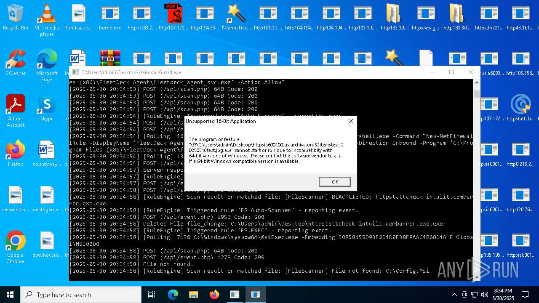Select the httpsdn721... desktop file
The width and height of the screenshot is (539, 303).
pyautogui.click(x=489, y=18)
